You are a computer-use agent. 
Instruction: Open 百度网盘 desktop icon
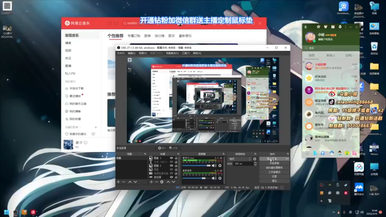tap(359, 169)
